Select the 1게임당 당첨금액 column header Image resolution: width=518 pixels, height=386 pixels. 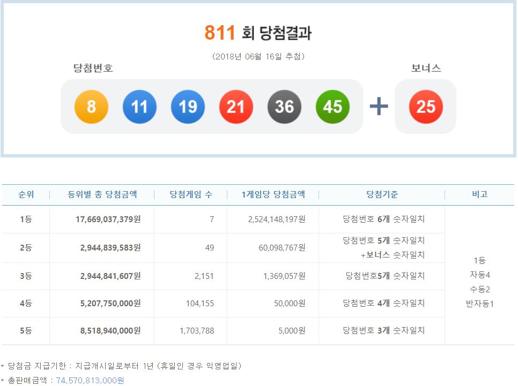tap(273, 194)
